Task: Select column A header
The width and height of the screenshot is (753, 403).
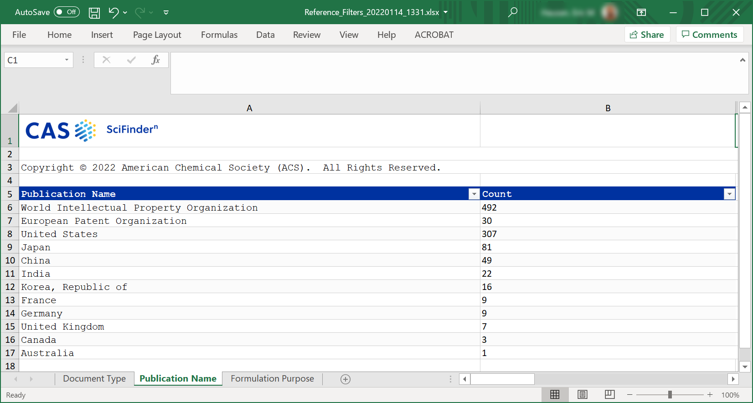Action: pos(249,108)
